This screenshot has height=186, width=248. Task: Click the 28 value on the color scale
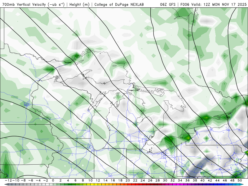pyautogui.click(x=157, y=180)
